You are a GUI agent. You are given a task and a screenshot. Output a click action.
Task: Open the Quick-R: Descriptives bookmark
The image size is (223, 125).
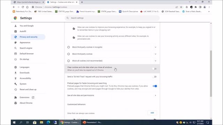129,11
